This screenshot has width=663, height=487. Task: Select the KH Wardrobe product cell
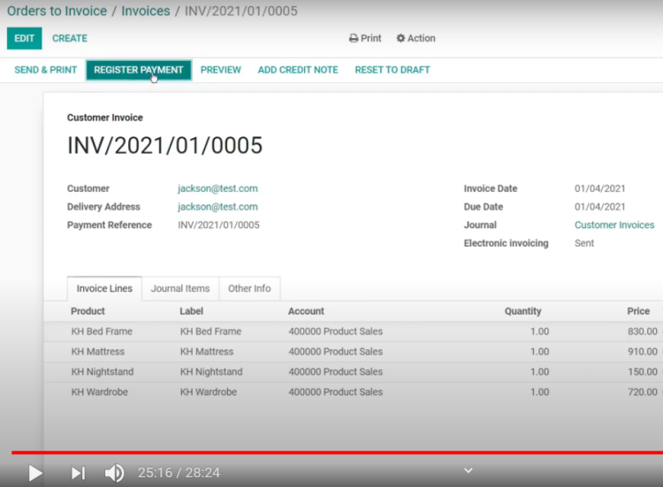pos(100,392)
